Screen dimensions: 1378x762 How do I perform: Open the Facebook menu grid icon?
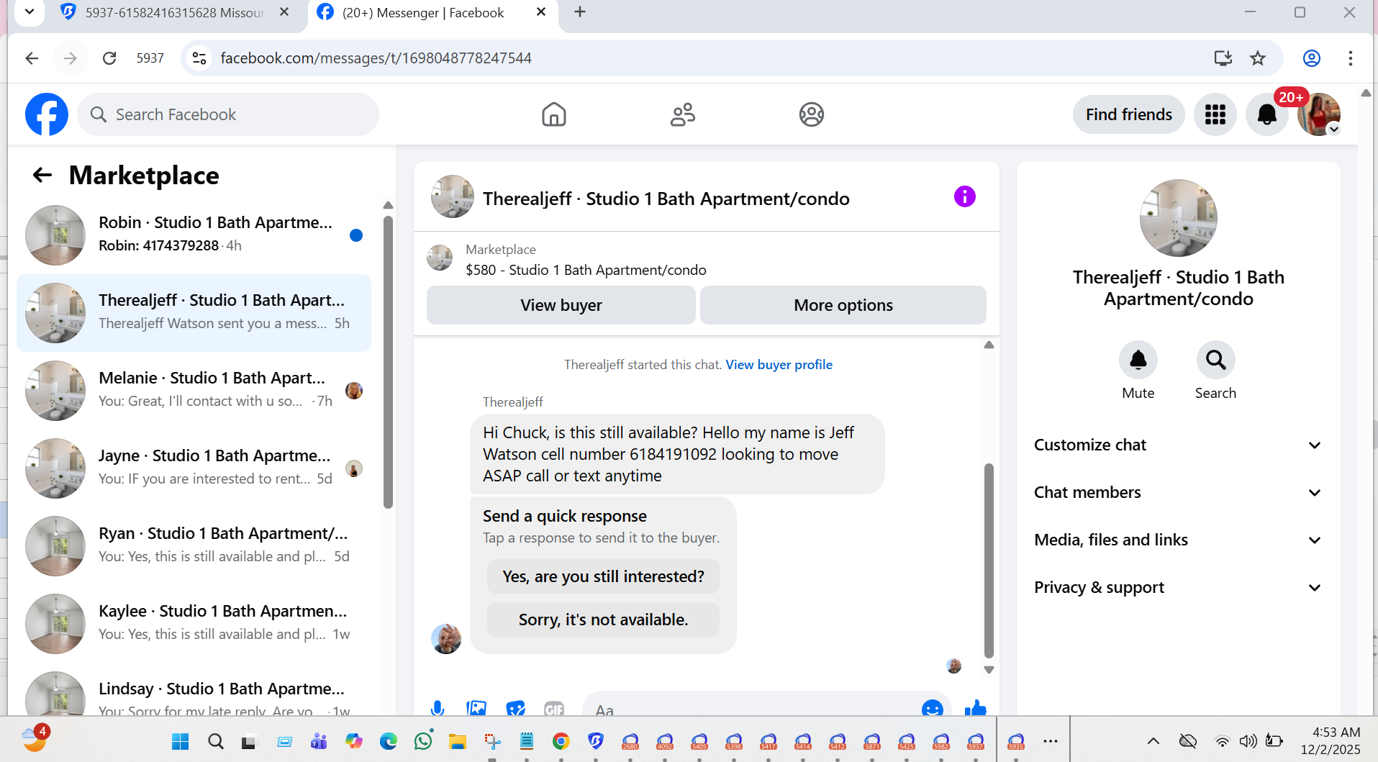(x=1215, y=114)
